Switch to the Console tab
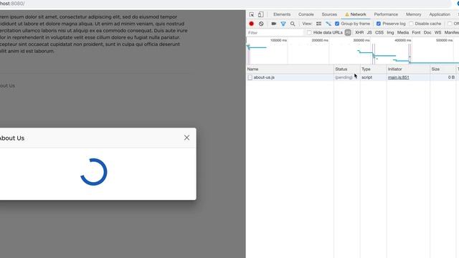Image resolution: width=459 pixels, height=258 pixels. (306, 14)
